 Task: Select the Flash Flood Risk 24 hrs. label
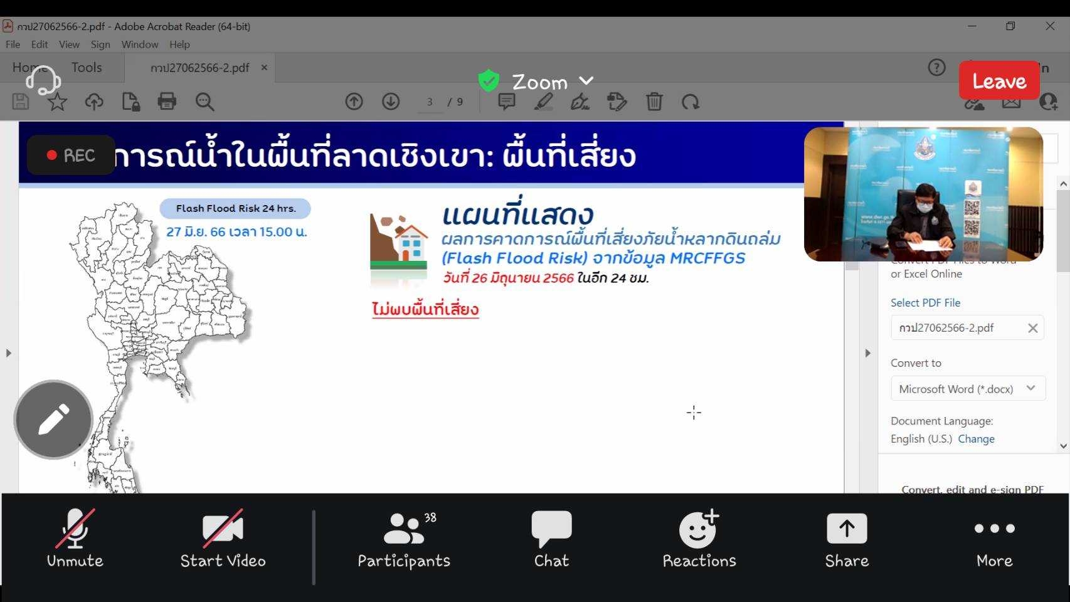click(235, 208)
